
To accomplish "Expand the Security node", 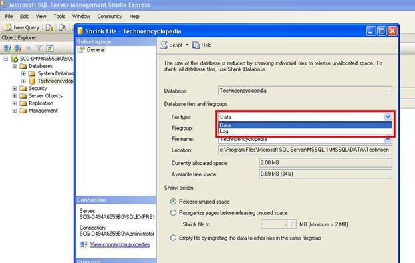I will (x=15, y=88).
